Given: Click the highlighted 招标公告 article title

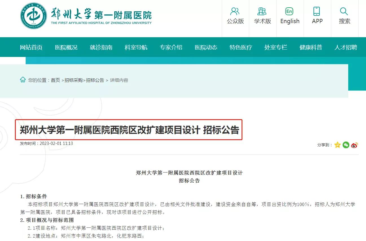Looking at the screenshot, I should 129,130.
